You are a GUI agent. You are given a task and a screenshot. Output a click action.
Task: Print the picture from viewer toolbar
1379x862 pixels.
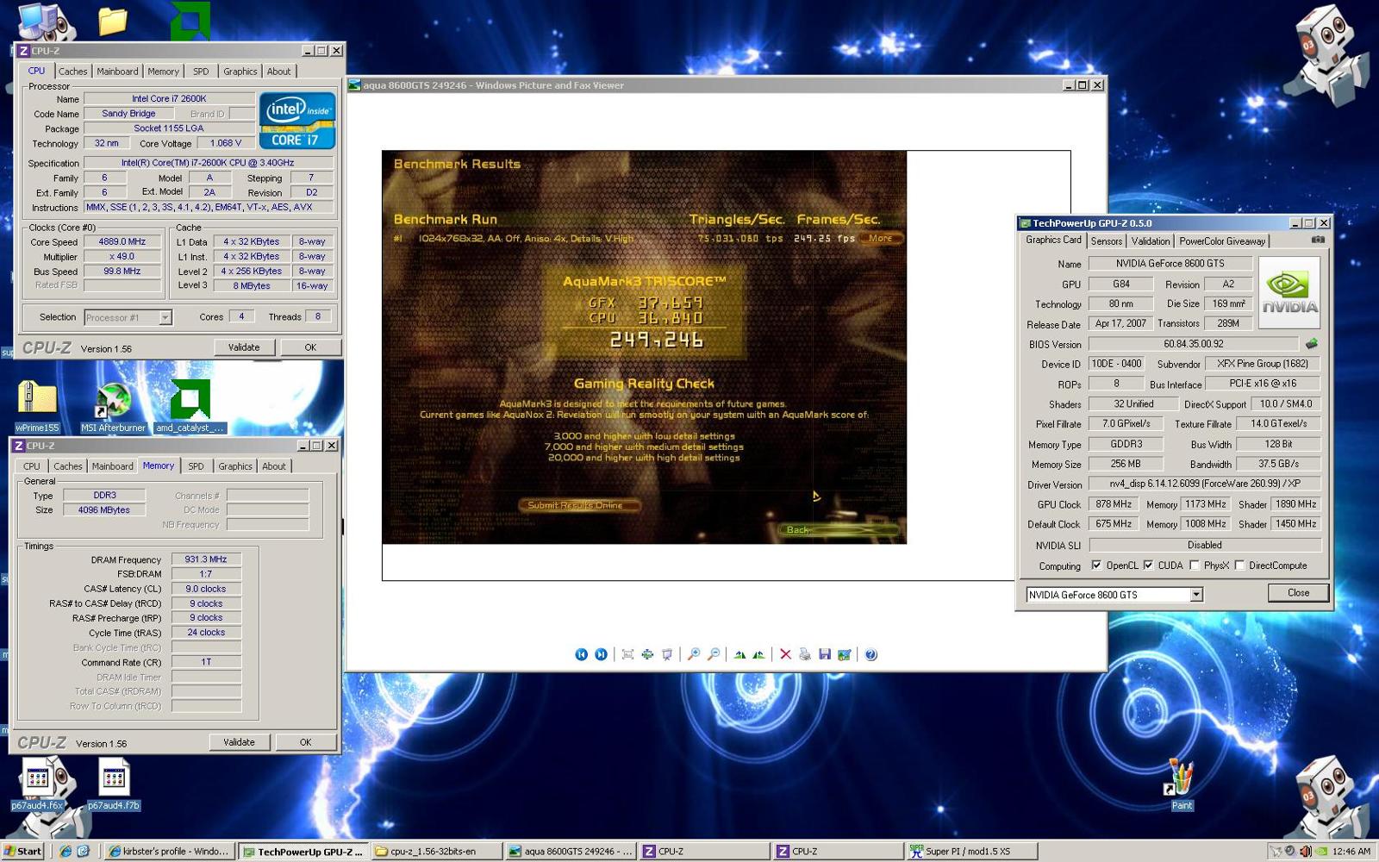coord(805,654)
